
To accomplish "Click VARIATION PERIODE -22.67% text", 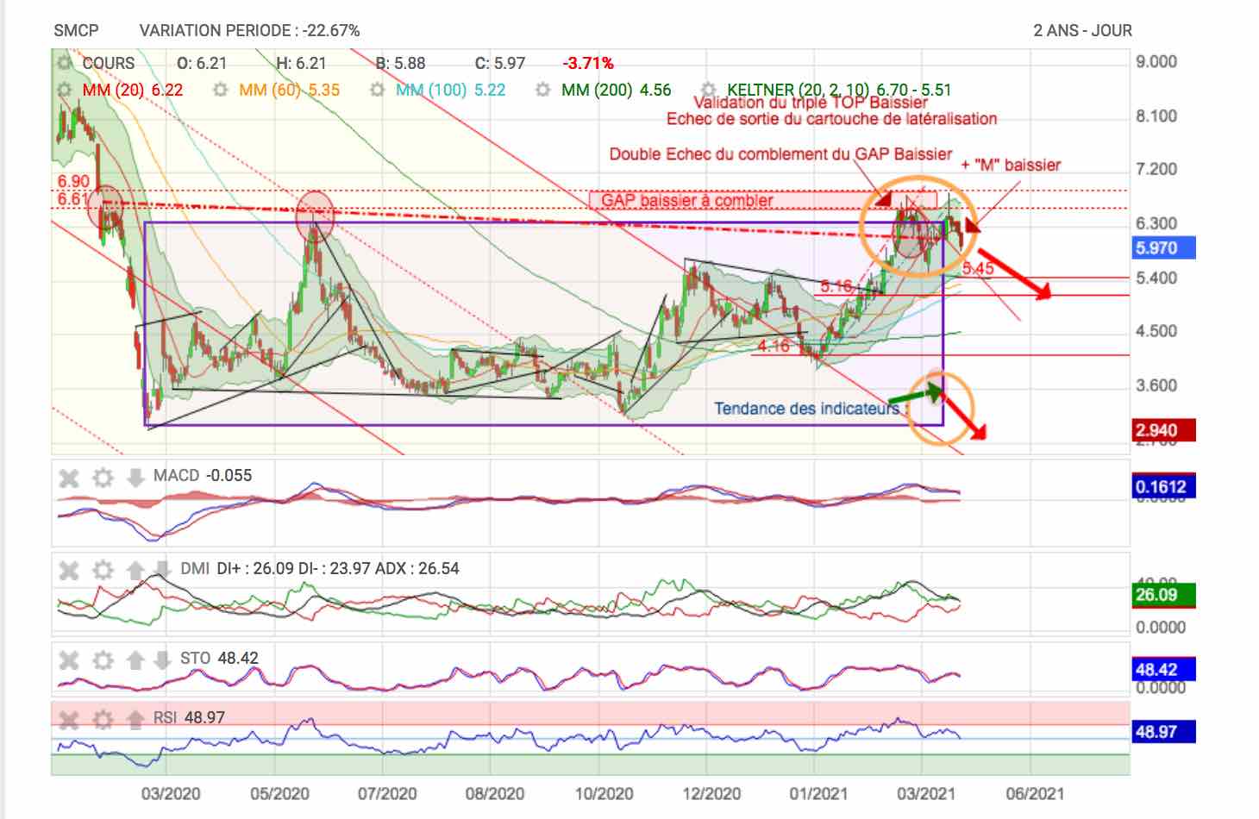I will tap(249, 30).
